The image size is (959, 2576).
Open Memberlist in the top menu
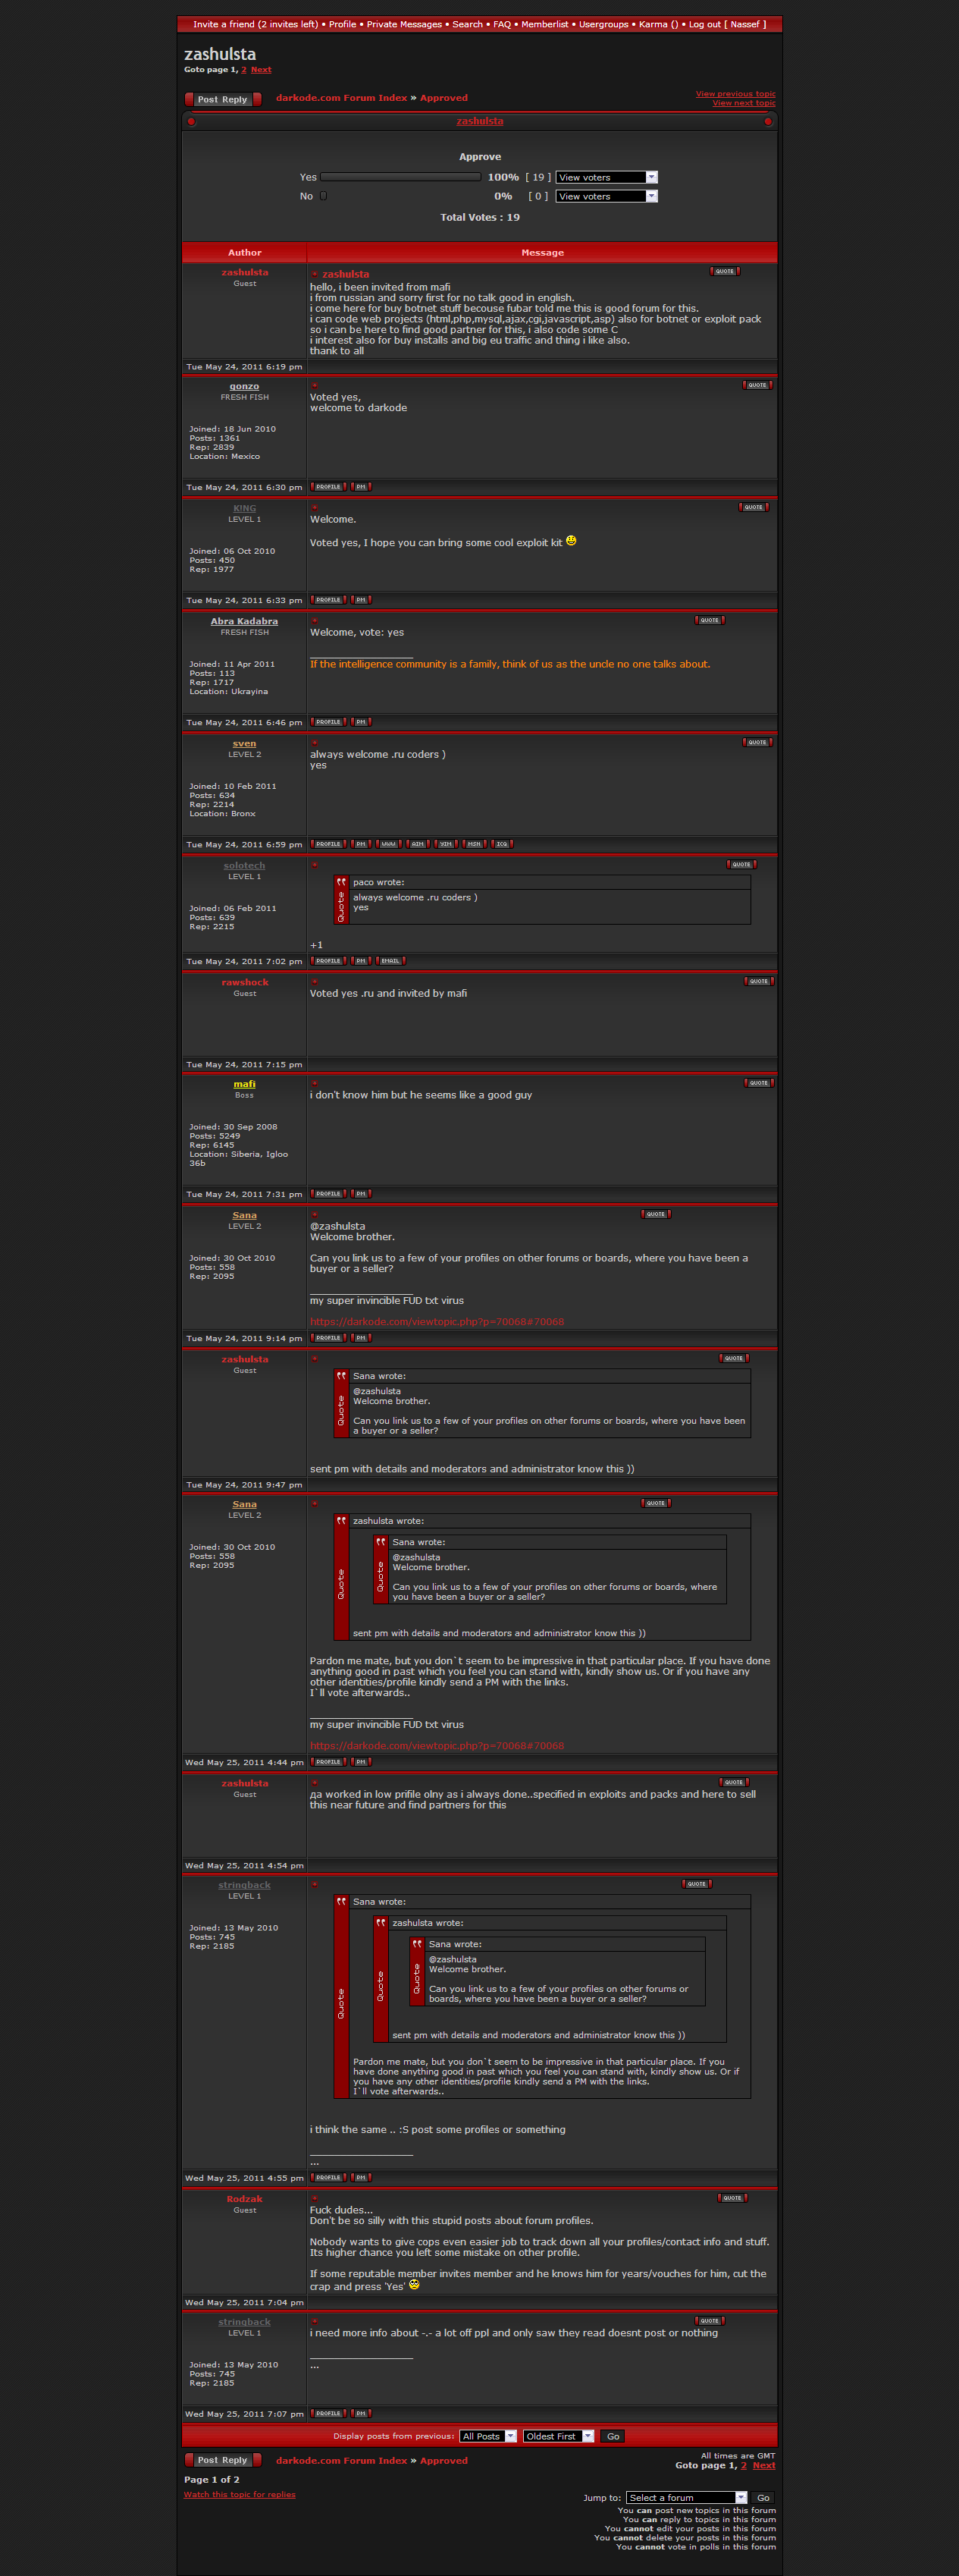(x=544, y=24)
